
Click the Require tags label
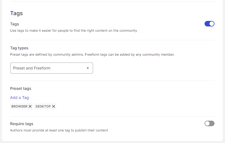22,124
